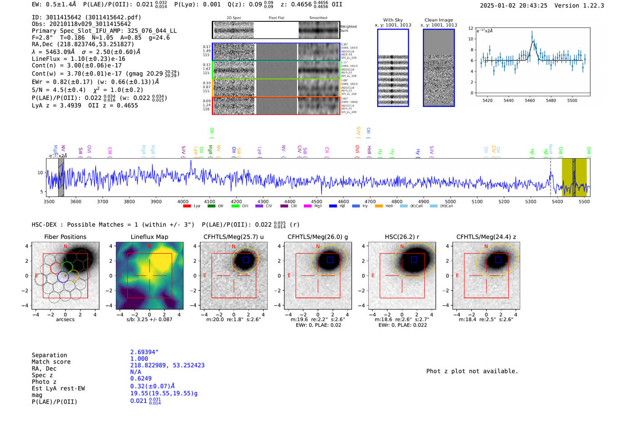636x433 pixels.
Task: Click the ID: 3011415642 text line
Action: 86,17
